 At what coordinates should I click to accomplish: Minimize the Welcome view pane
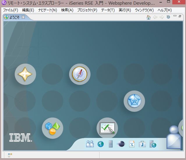click(x=175, y=16)
